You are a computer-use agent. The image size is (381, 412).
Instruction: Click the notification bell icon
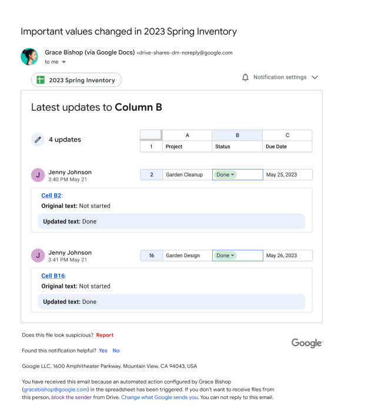click(245, 77)
